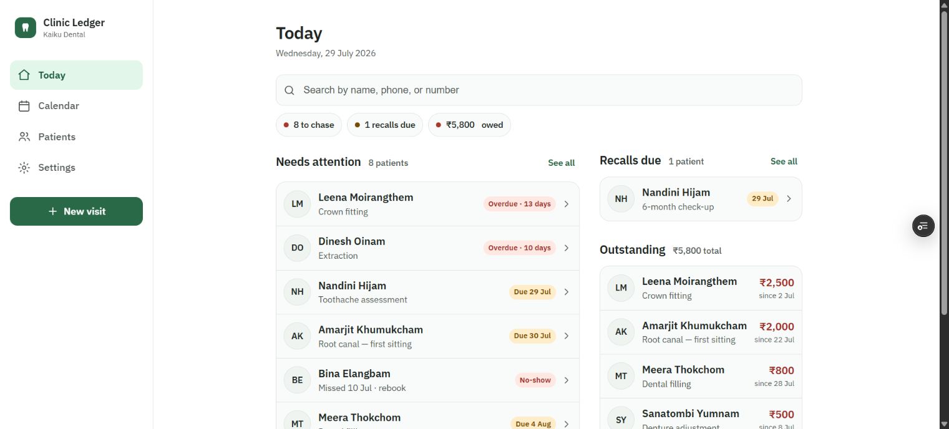Click the Wednesday, 29 July 2026 date
The image size is (949, 429).
[x=326, y=54]
